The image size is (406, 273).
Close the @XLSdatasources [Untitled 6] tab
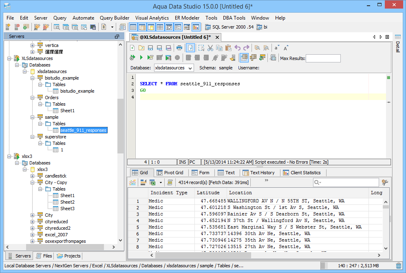coord(217,37)
